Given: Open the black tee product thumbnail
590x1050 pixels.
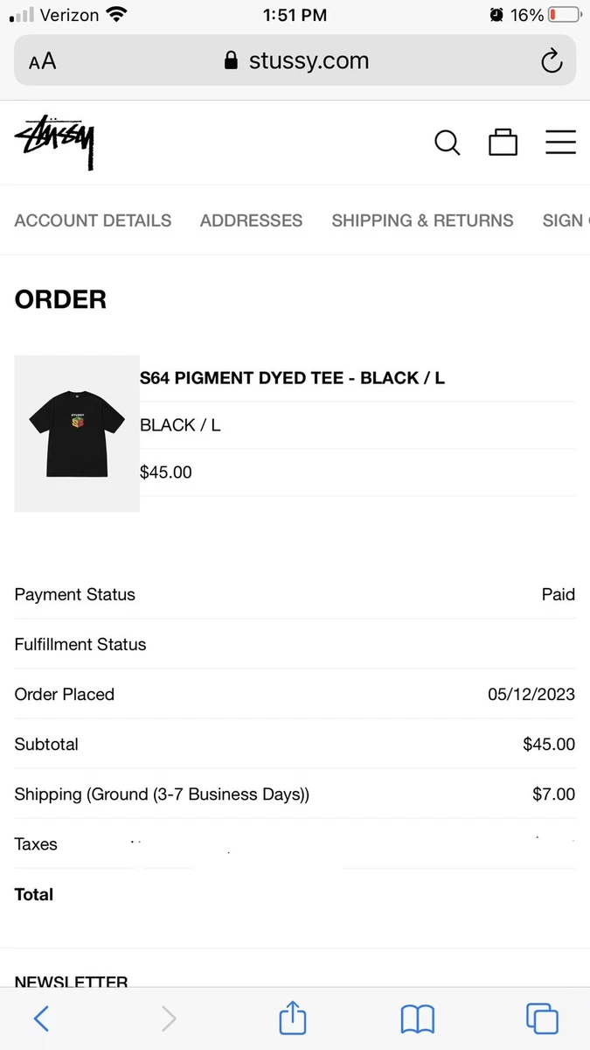Looking at the screenshot, I should 77,433.
